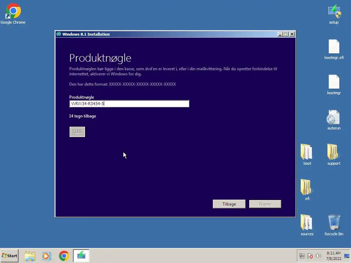
Task: Click the Show desktop icon by the clock
Action: (x=347, y=256)
